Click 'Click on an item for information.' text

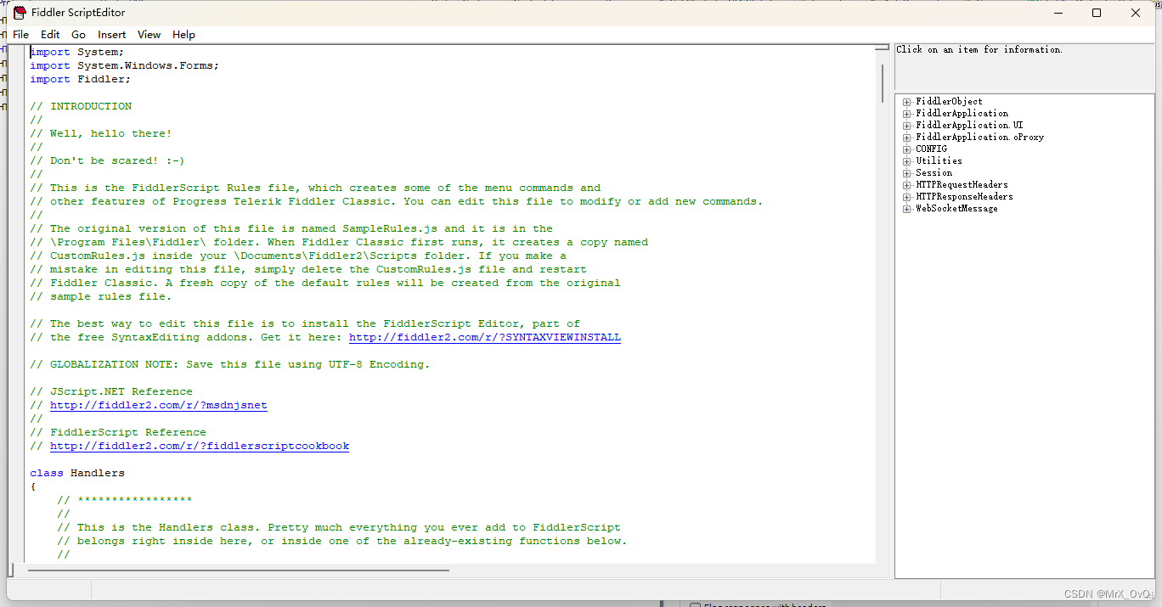tap(979, 49)
